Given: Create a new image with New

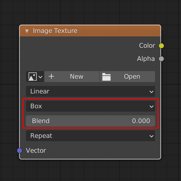Looking at the screenshot, I should pyautogui.click(x=72, y=77).
